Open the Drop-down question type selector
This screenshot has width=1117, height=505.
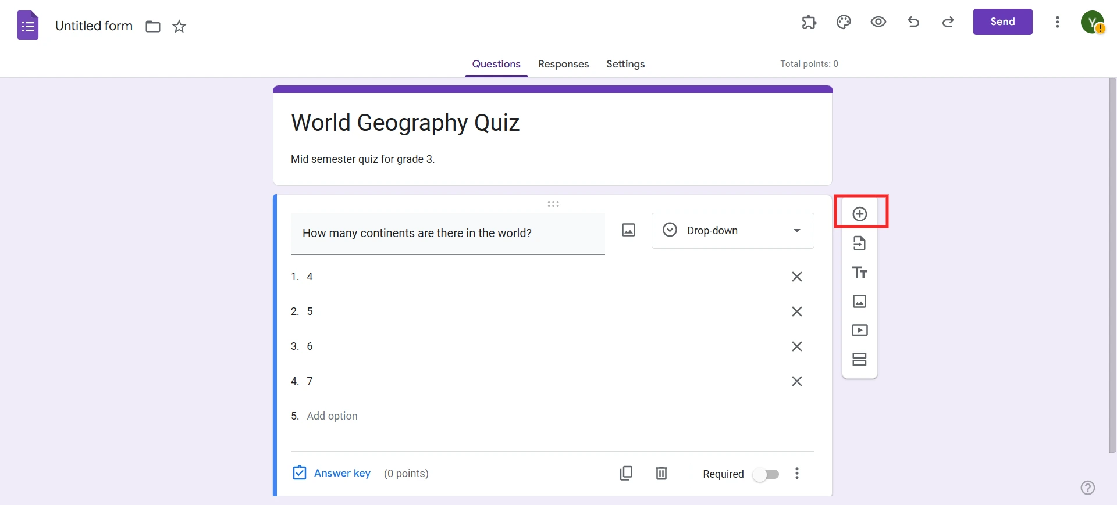(x=732, y=230)
